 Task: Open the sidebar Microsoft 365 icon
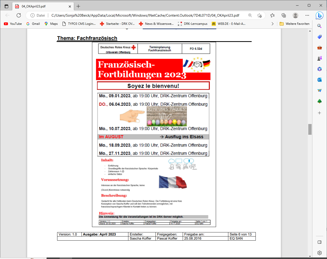pos(319,69)
